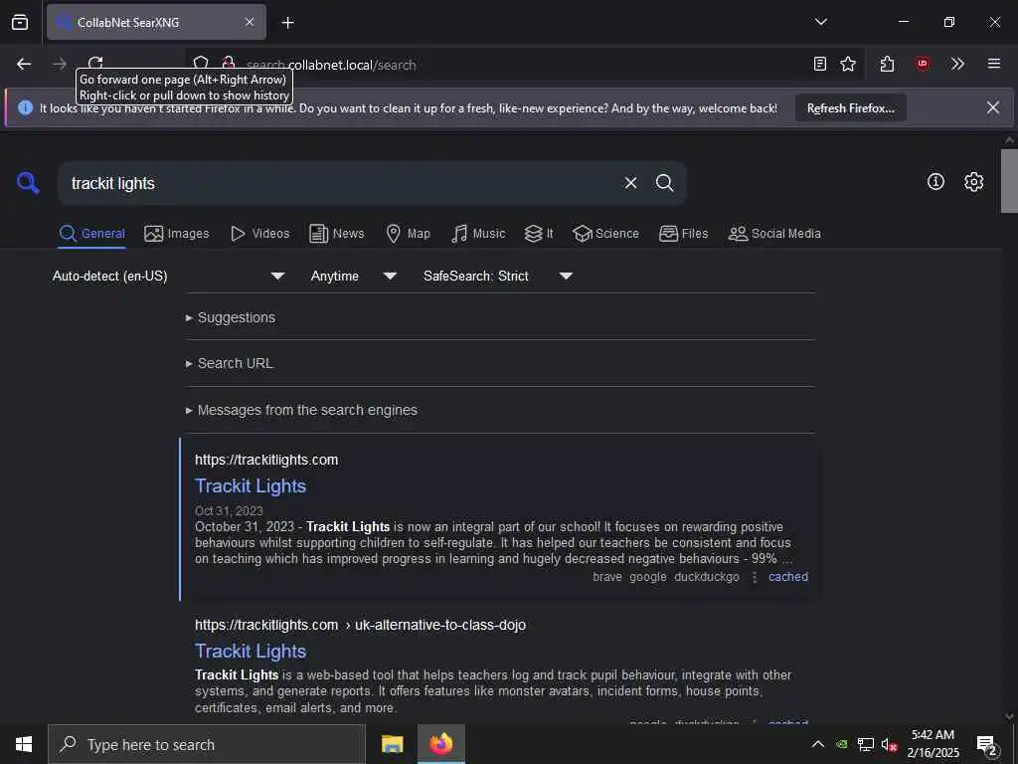Open the About info icon
The image size is (1018, 764).
coord(935,182)
